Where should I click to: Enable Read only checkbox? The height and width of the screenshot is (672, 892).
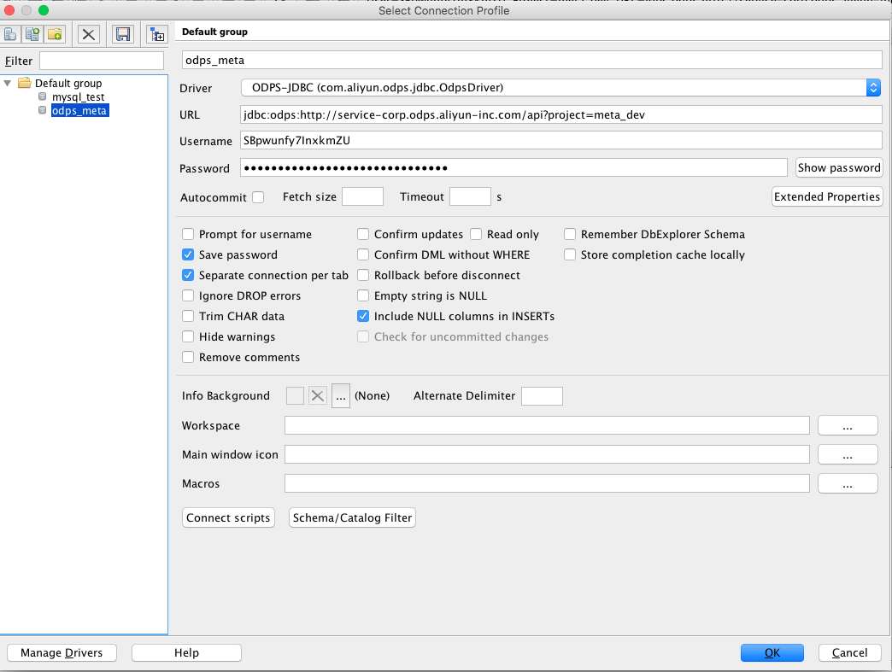click(476, 234)
